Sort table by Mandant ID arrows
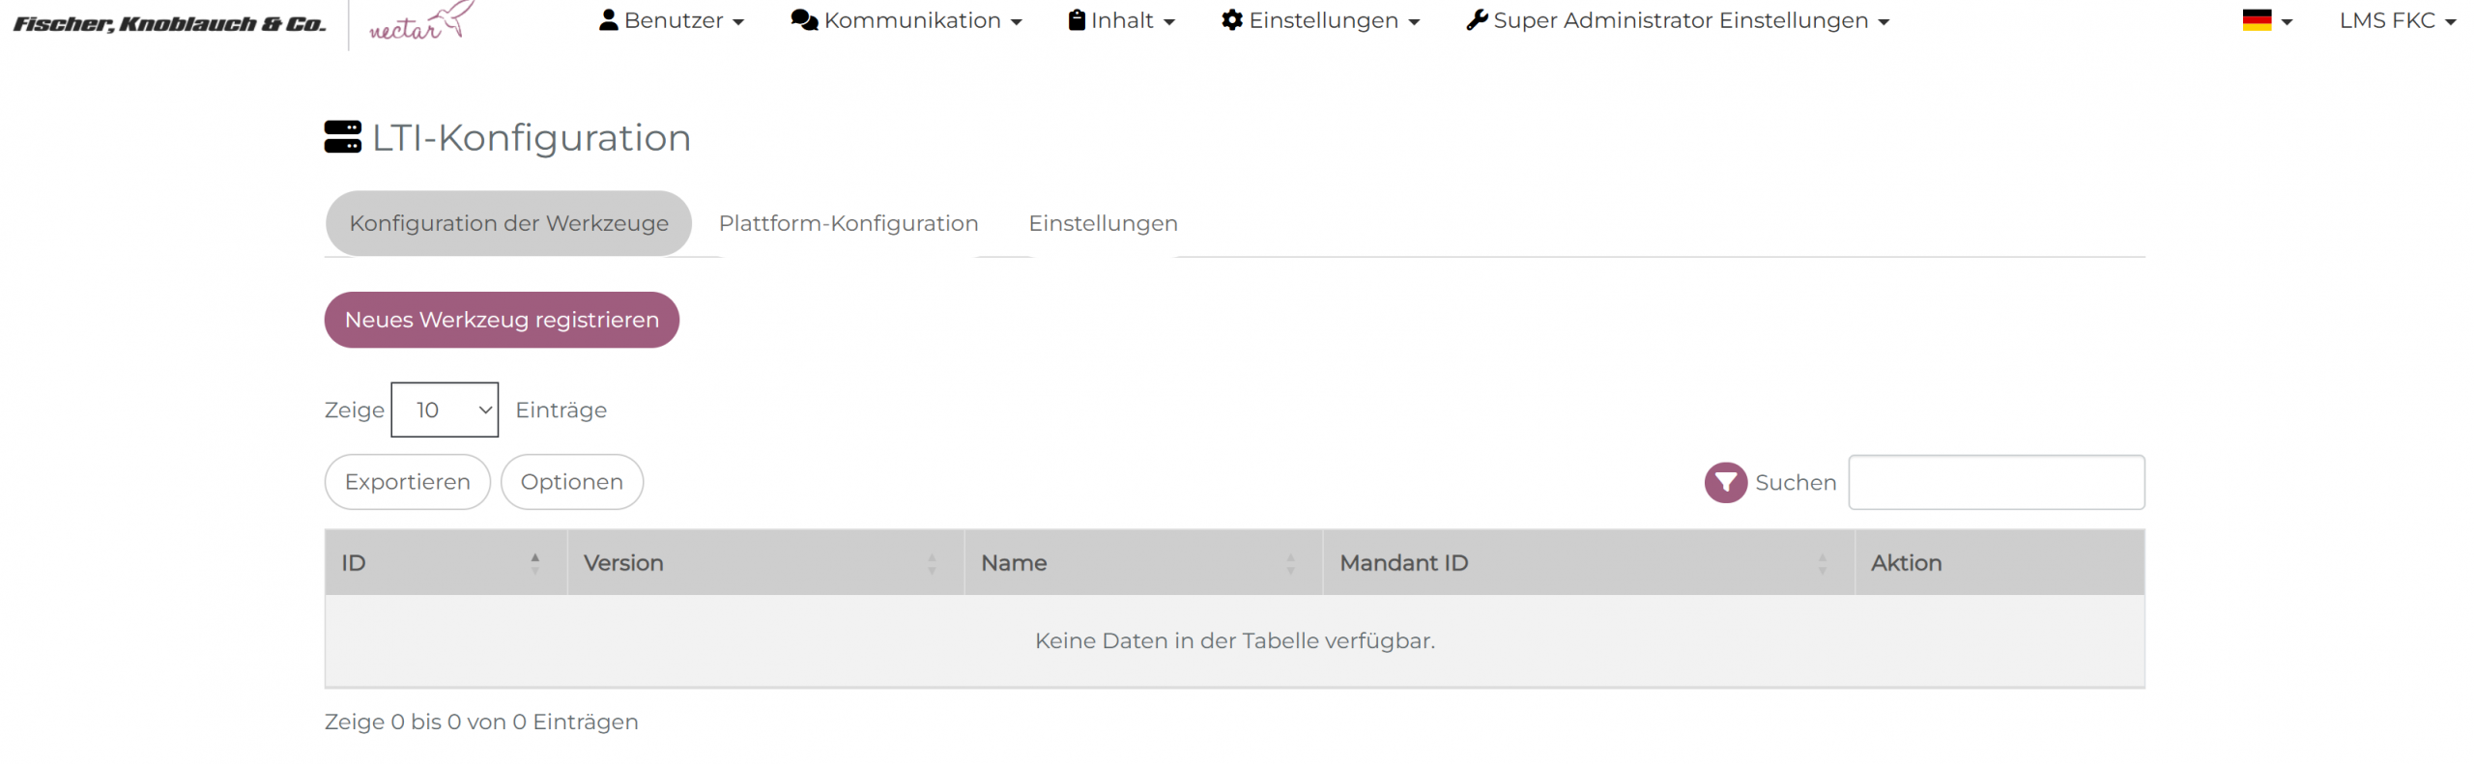Screen dimensions: 2474x764 click(1821, 563)
